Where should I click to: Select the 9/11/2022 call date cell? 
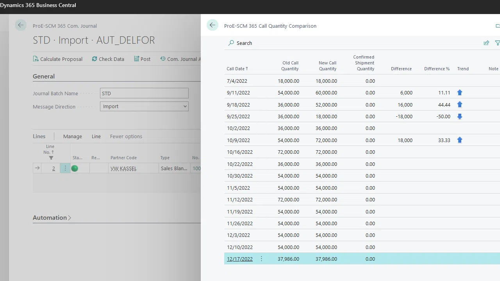pyautogui.click(x=238, y=92)
